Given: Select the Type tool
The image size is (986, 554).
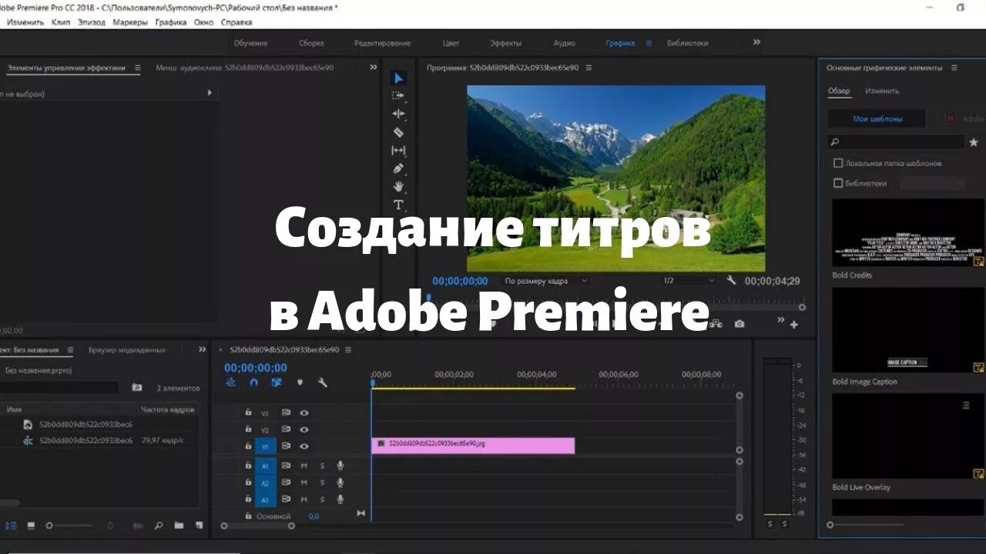Looking at the screenshot, I should click(398, 205).
